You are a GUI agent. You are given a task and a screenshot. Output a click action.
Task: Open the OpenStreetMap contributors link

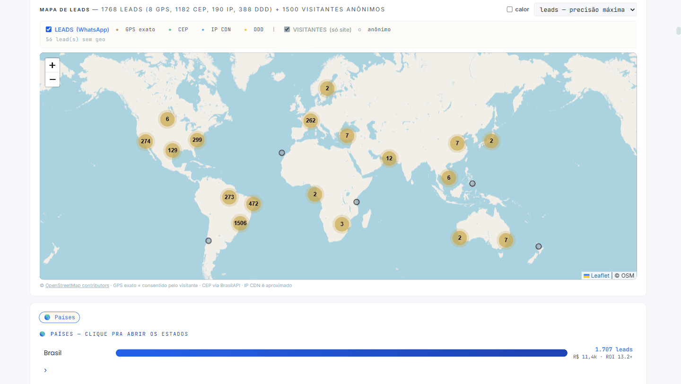77,286
